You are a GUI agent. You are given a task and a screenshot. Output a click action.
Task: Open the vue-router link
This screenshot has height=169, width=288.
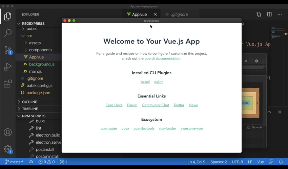tap(109, 128)
